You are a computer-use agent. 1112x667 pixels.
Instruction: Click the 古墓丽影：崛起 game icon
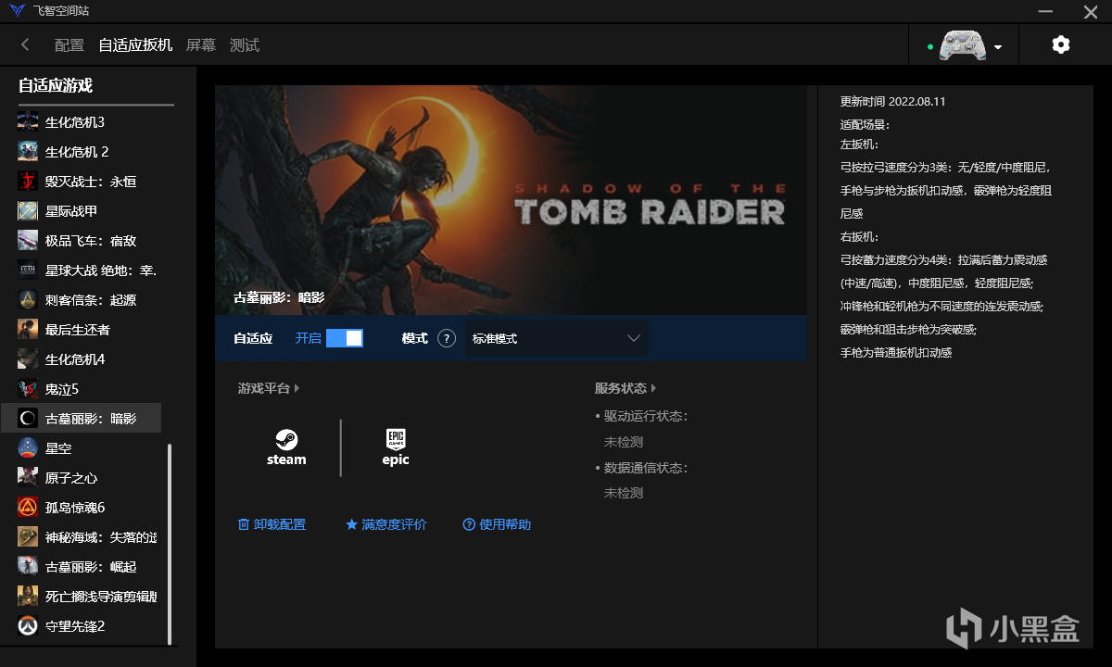pos(28,566)
